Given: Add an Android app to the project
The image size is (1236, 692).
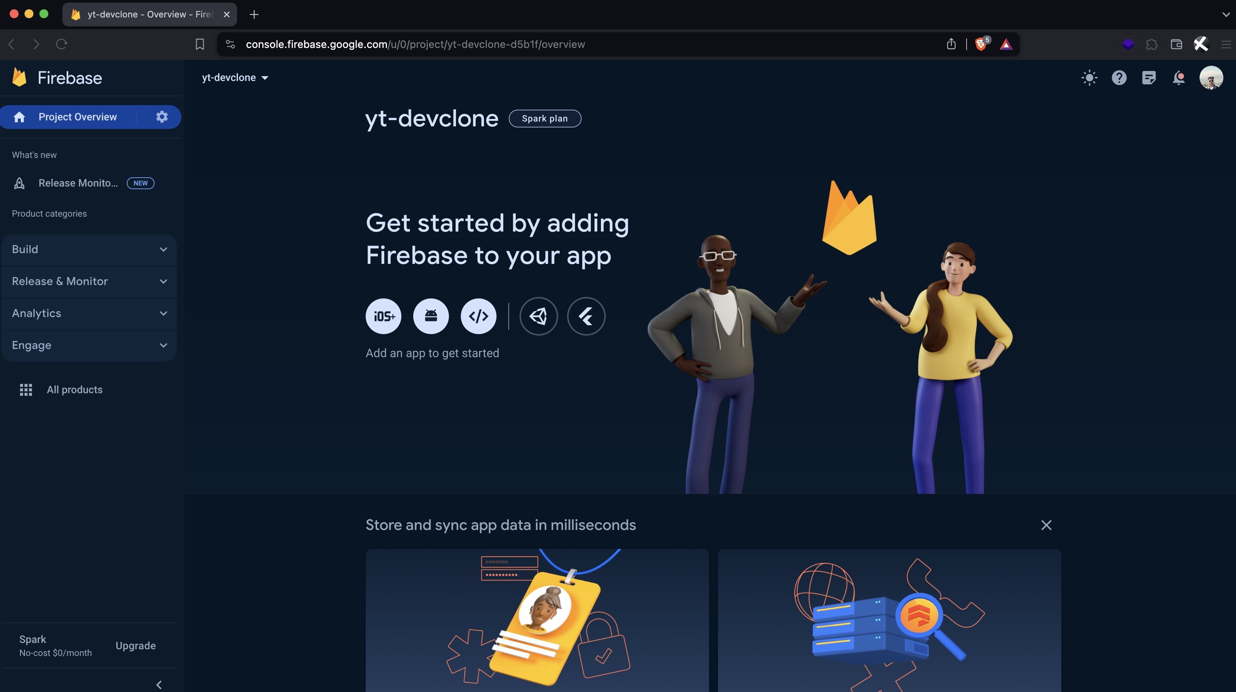Looking at the screenshot, I should click(x=430, y=316).
